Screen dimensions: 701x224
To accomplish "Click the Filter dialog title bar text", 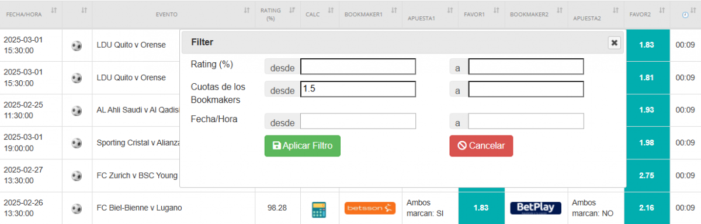I will coord(202,42).
